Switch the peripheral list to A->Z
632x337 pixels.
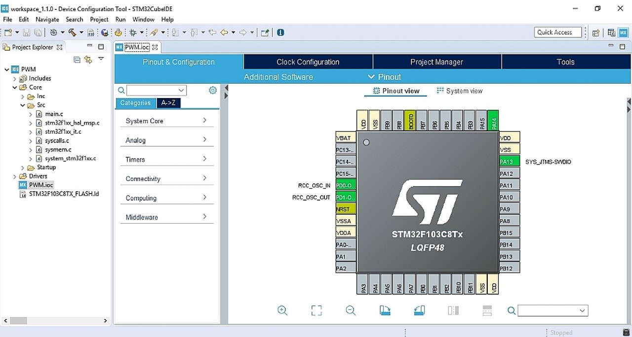click(x=168, y=103)
